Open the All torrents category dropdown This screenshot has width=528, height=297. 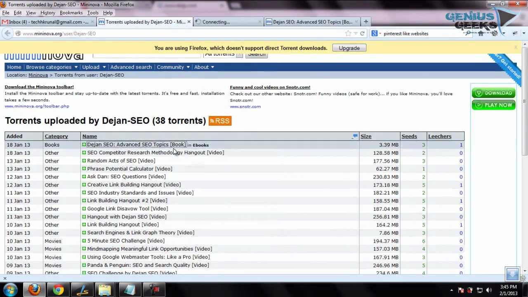223,54
